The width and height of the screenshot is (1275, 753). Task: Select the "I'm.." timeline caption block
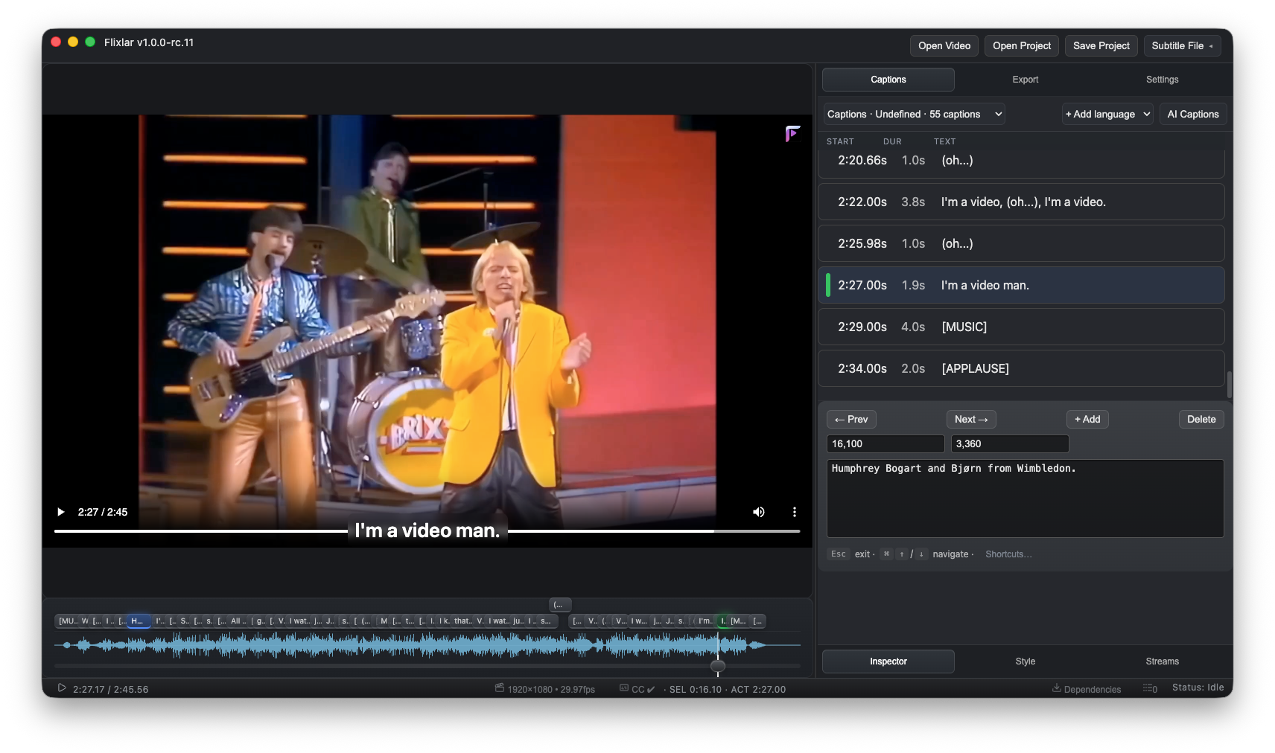pyautogui.click(x=704, y=621)
